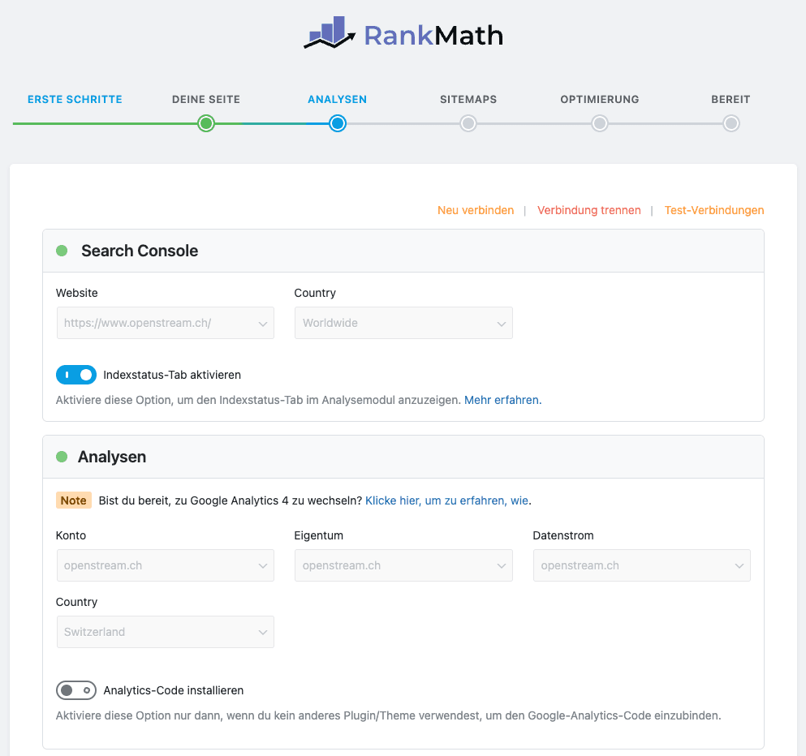Screen dimensions: 806x756
Task: Click the RankMath logo icon
Action: (330, 34)
